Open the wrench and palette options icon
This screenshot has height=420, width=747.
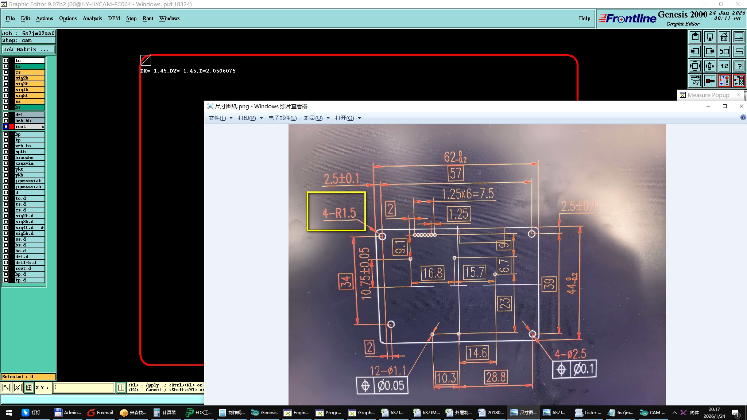tap(695, 81)
